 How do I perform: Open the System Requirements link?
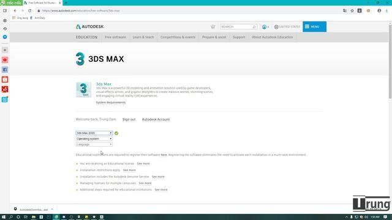pyautogui.click(x=111, y=103)
